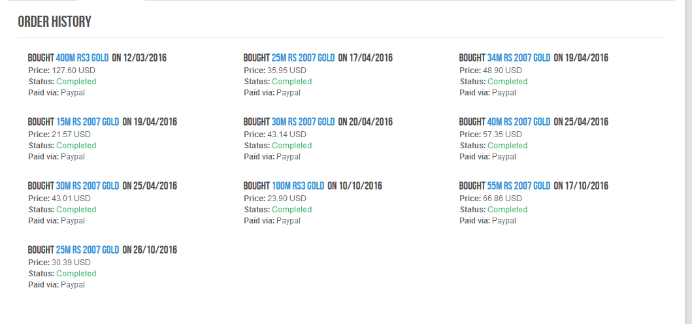Open 25M RS 2007 Gold order from 17/04/2016
This screenshot has width=692, height=324.
303,58
